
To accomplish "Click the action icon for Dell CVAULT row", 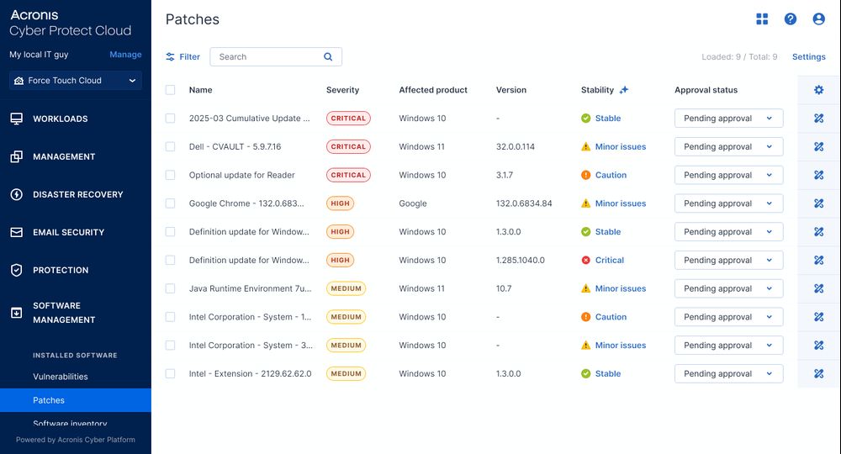I will (819, 147).
